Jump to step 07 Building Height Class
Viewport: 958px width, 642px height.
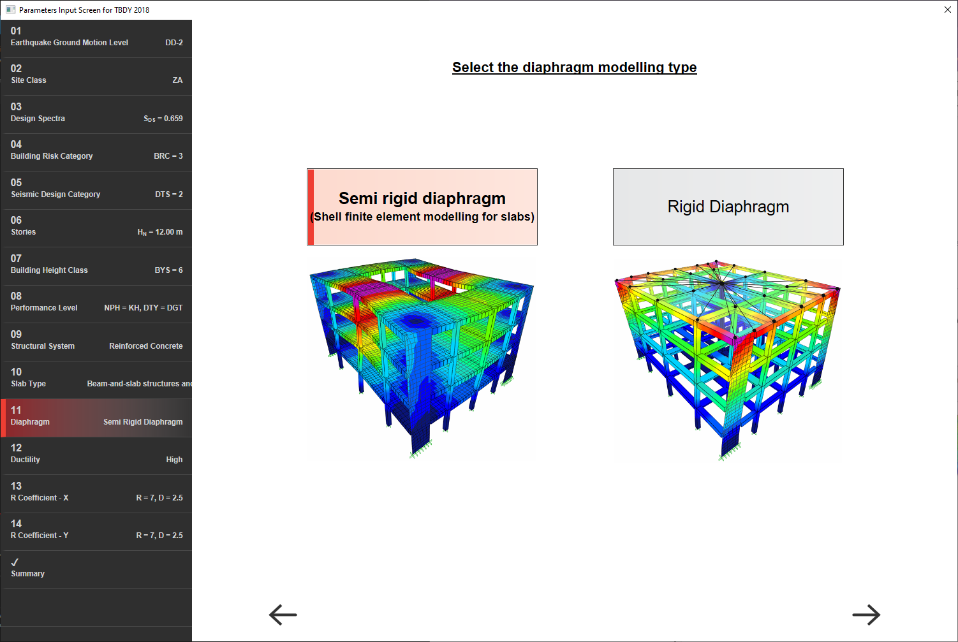(x=96, y=266)
